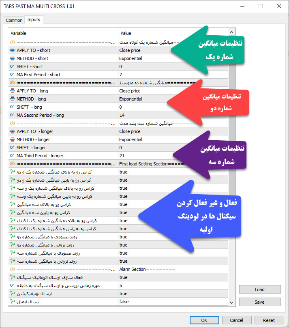Click the integer icon beside SHIFT - longer

click(x=12, y=148)
